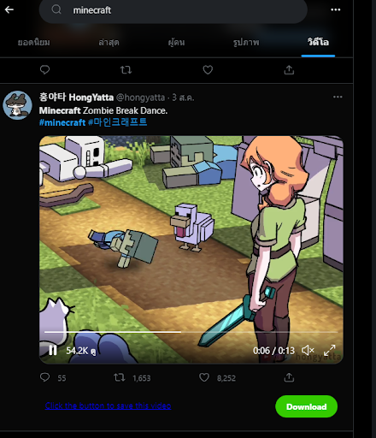The image size is (376, 438).
Task: Unmute the video sound
Action: 308,350
